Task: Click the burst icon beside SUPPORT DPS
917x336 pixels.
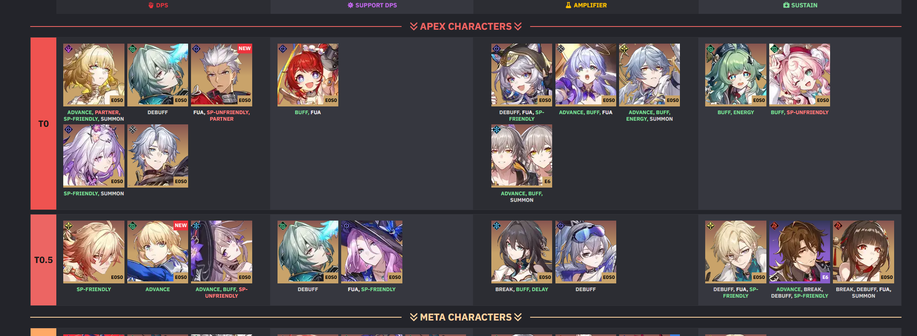Action: click(350, 5)
